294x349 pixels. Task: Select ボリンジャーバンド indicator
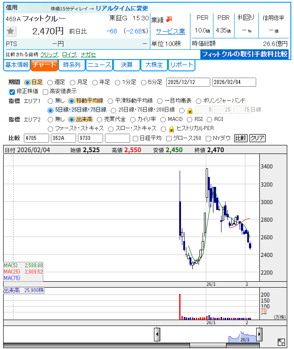(x=199, y=101)
